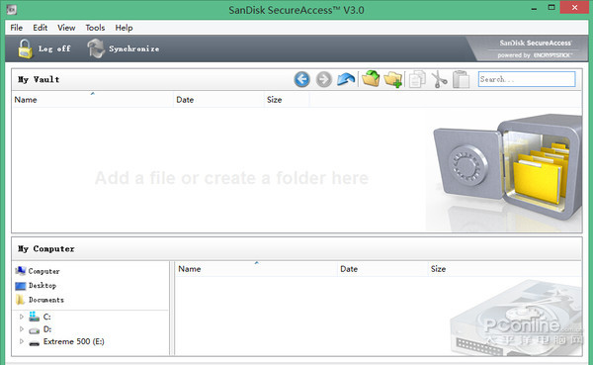This screenshot has height=365, width=593.
Task: Minimize the SecureAccess window
Action: [x=534, y=8]
